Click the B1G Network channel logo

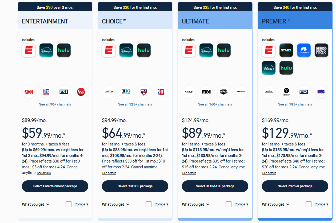coord(126,92)
